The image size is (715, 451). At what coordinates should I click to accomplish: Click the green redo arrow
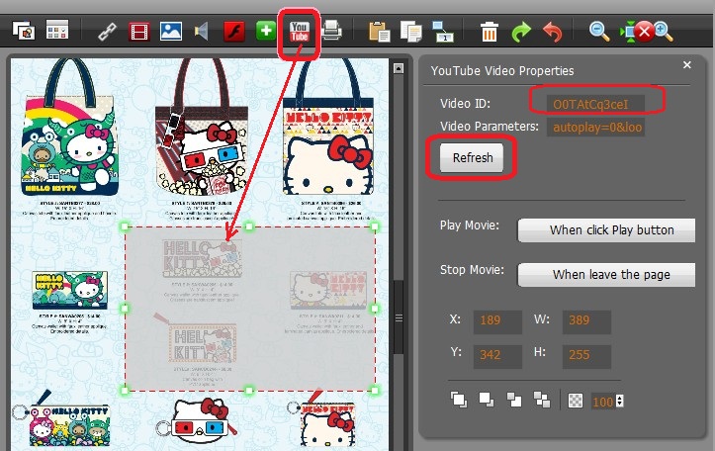(521, 32)
